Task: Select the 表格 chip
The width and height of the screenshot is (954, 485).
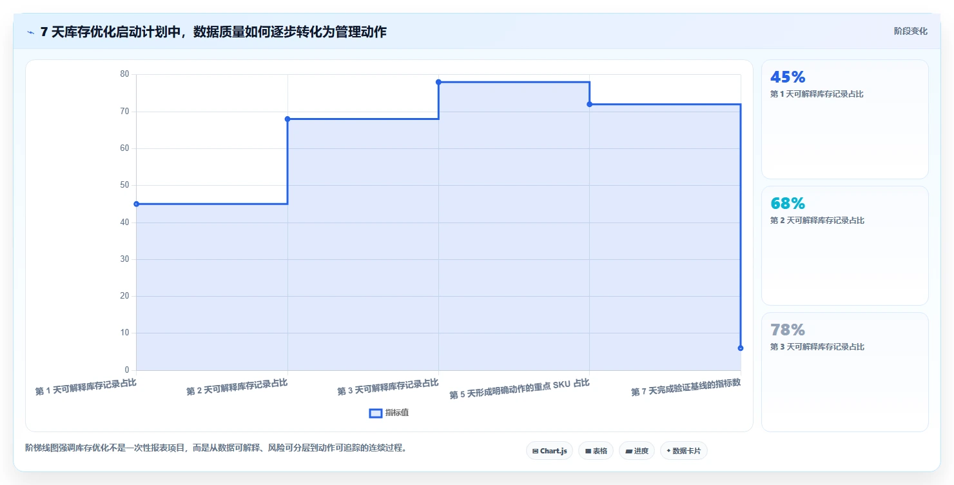Action: [596, 451]
